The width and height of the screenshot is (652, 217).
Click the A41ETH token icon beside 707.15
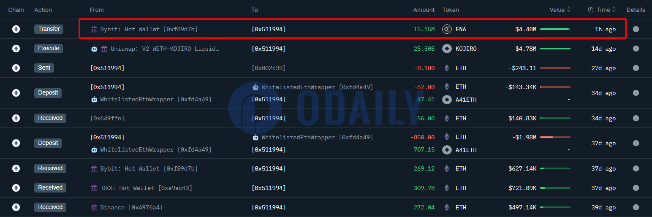point(447,149)
